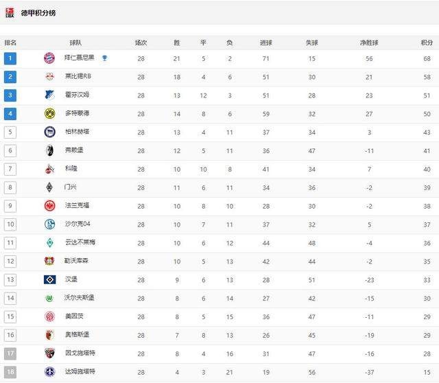Click the trophy icon beside 拜仁慕尼黑

(x=105, y=58)
